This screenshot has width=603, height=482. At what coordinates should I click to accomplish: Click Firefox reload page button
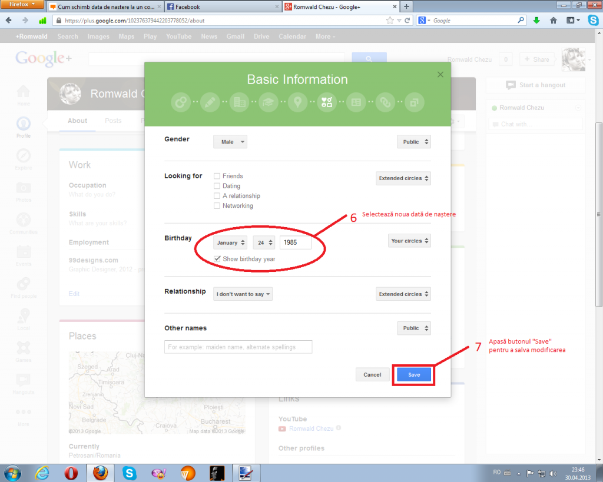tap(407, 21)
